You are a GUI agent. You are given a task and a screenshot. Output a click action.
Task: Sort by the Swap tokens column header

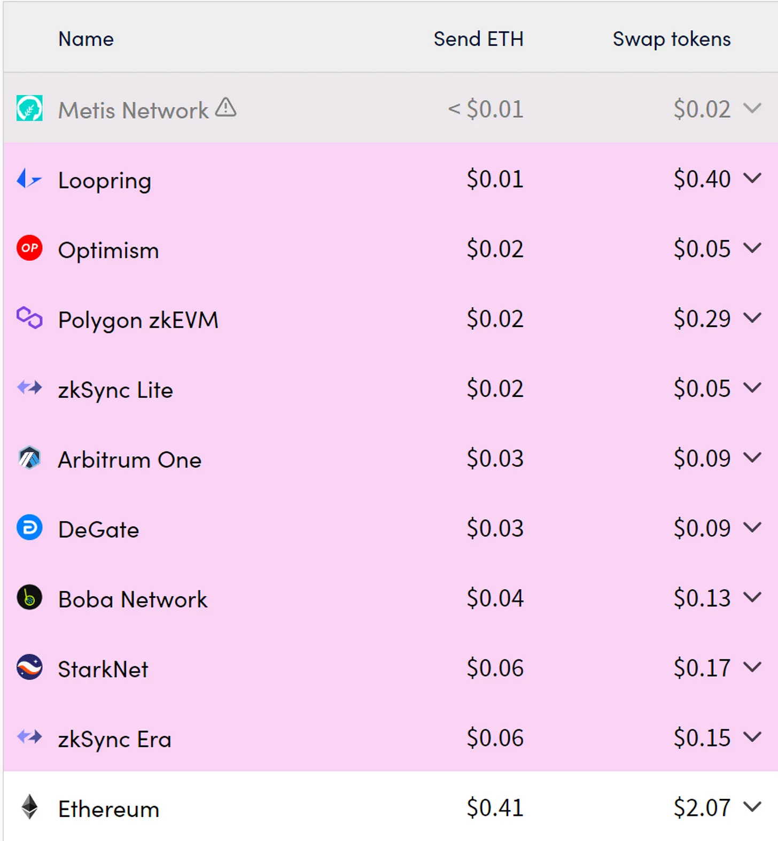coord(671,39)
